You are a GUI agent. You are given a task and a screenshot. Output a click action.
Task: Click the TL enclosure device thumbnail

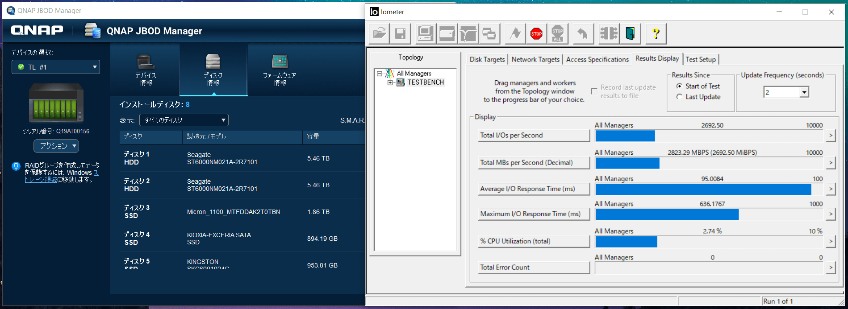[56, 103]
